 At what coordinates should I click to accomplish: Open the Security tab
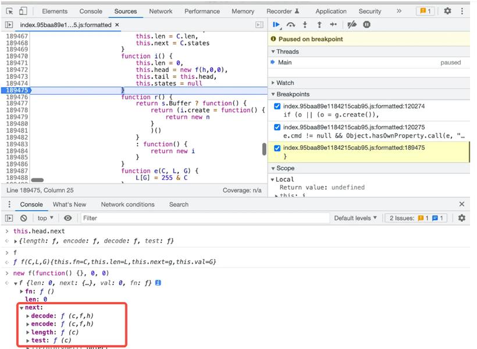pos(369,12)
